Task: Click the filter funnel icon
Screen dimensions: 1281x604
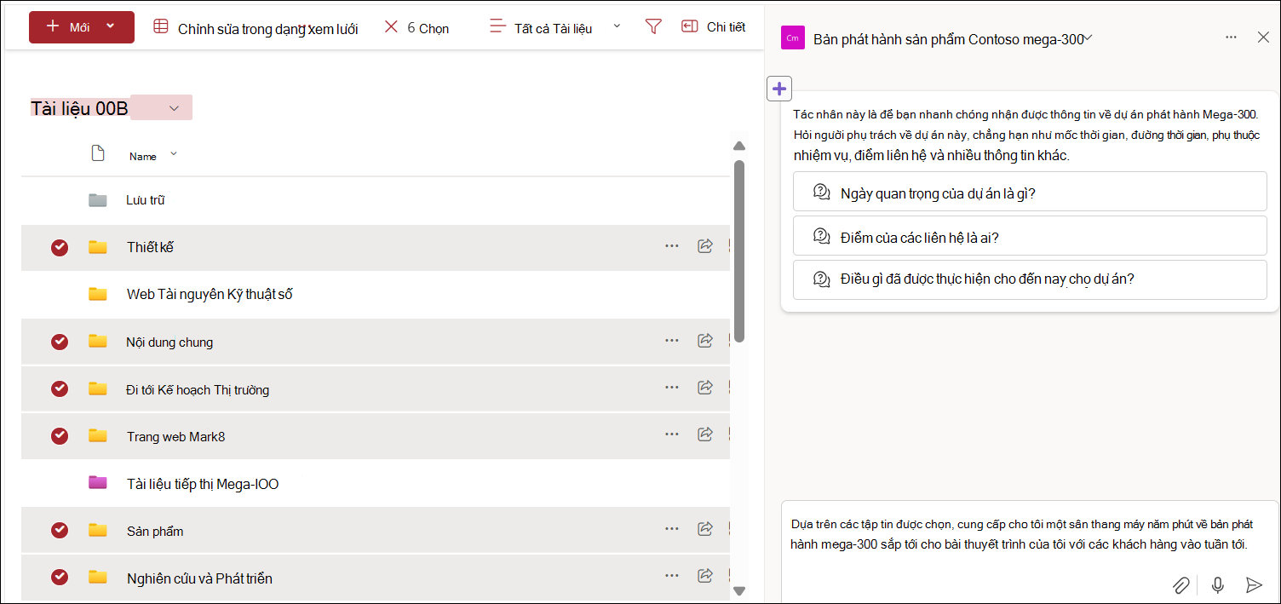Action: click(x=653, y=27)
